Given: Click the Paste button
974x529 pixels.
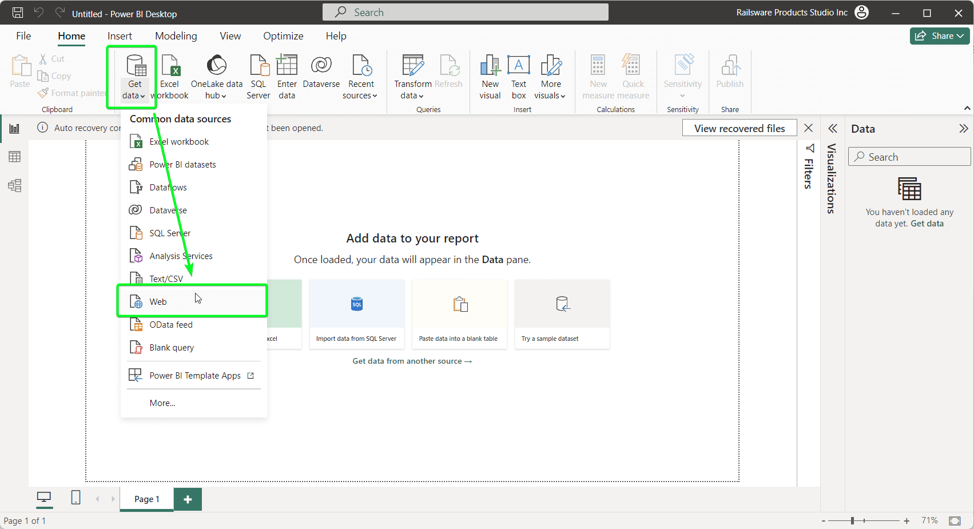Looking at the screenshot, I should pyautogui.click(x=20, y=71).
